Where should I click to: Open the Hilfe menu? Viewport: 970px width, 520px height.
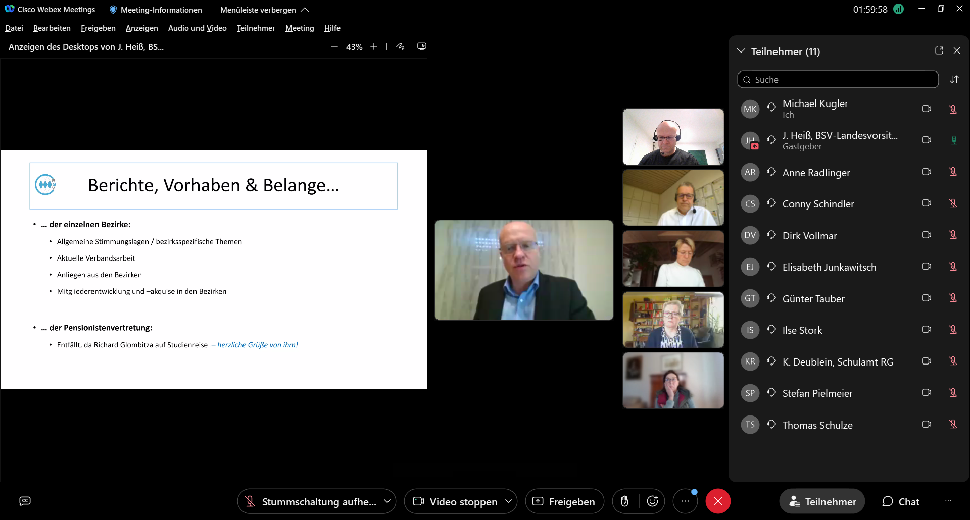click(x=332, y=28)
